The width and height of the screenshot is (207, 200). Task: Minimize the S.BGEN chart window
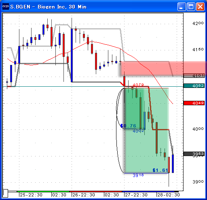click(182, 6)
